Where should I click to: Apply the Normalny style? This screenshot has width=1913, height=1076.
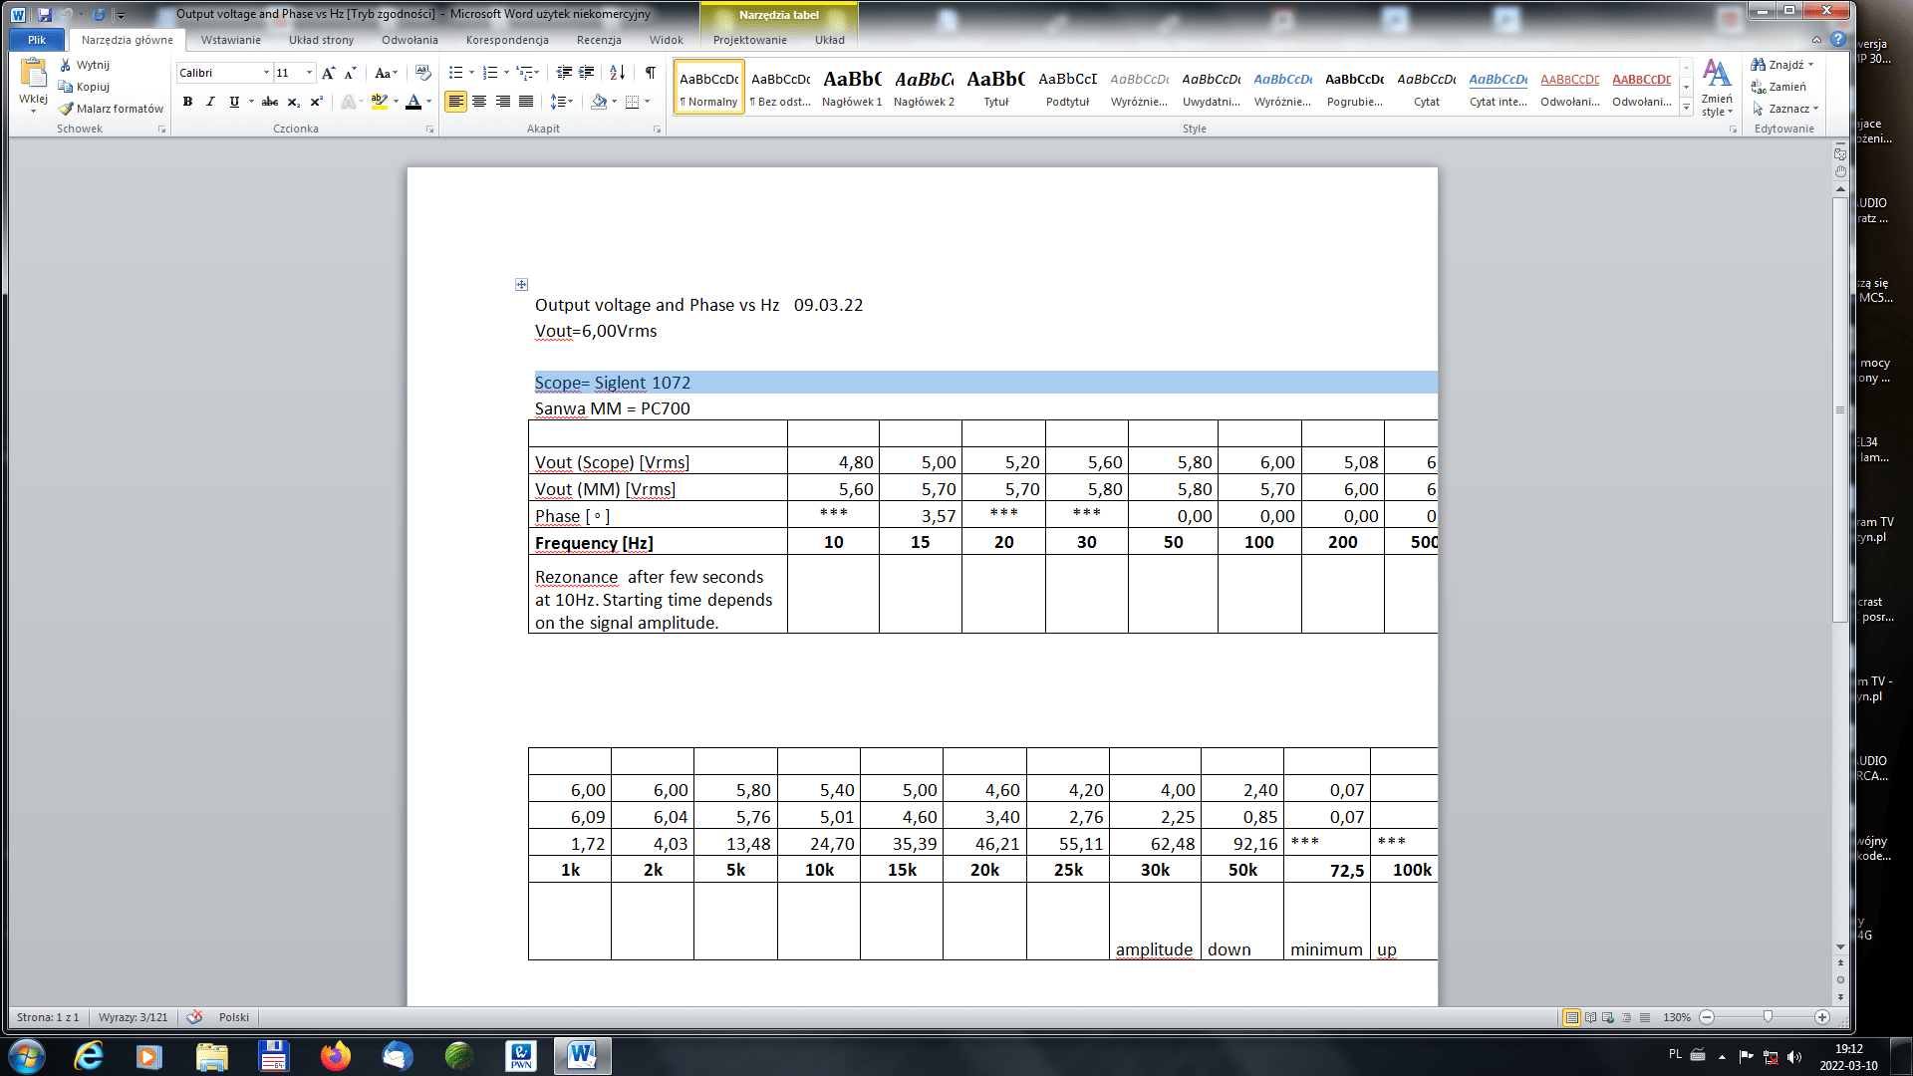[708, 88]
